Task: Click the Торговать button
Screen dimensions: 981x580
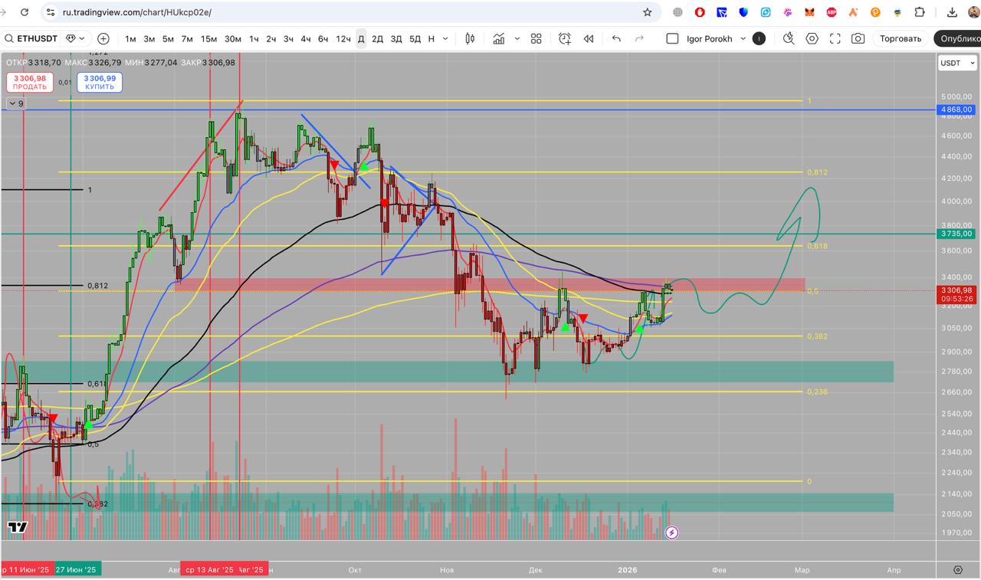Action: (x=901, y=39)
